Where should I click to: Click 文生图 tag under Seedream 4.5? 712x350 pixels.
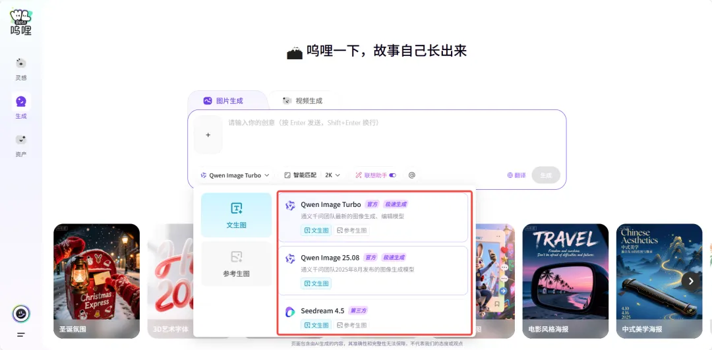[316, 326]
